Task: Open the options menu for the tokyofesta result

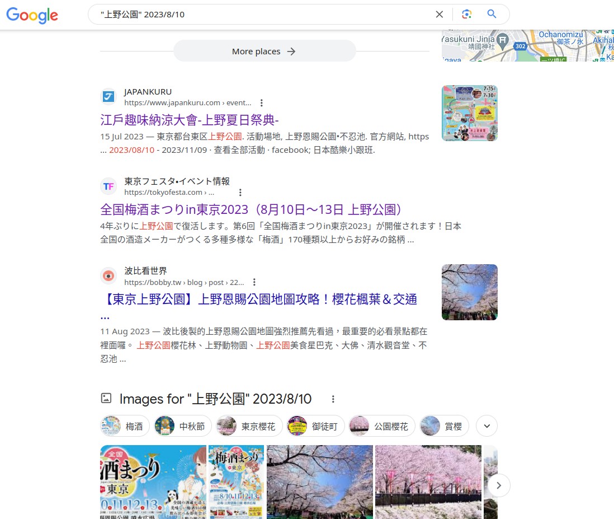Action: coord(240,193)
